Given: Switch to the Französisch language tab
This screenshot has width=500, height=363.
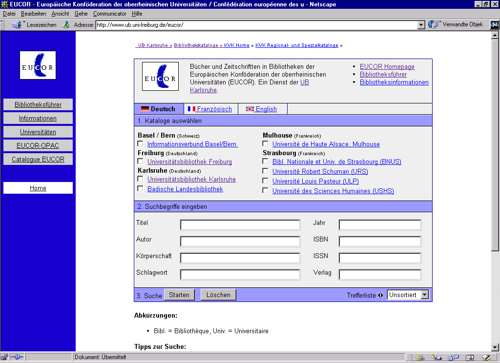Looking at the screenshot, I should pos(210,109).
